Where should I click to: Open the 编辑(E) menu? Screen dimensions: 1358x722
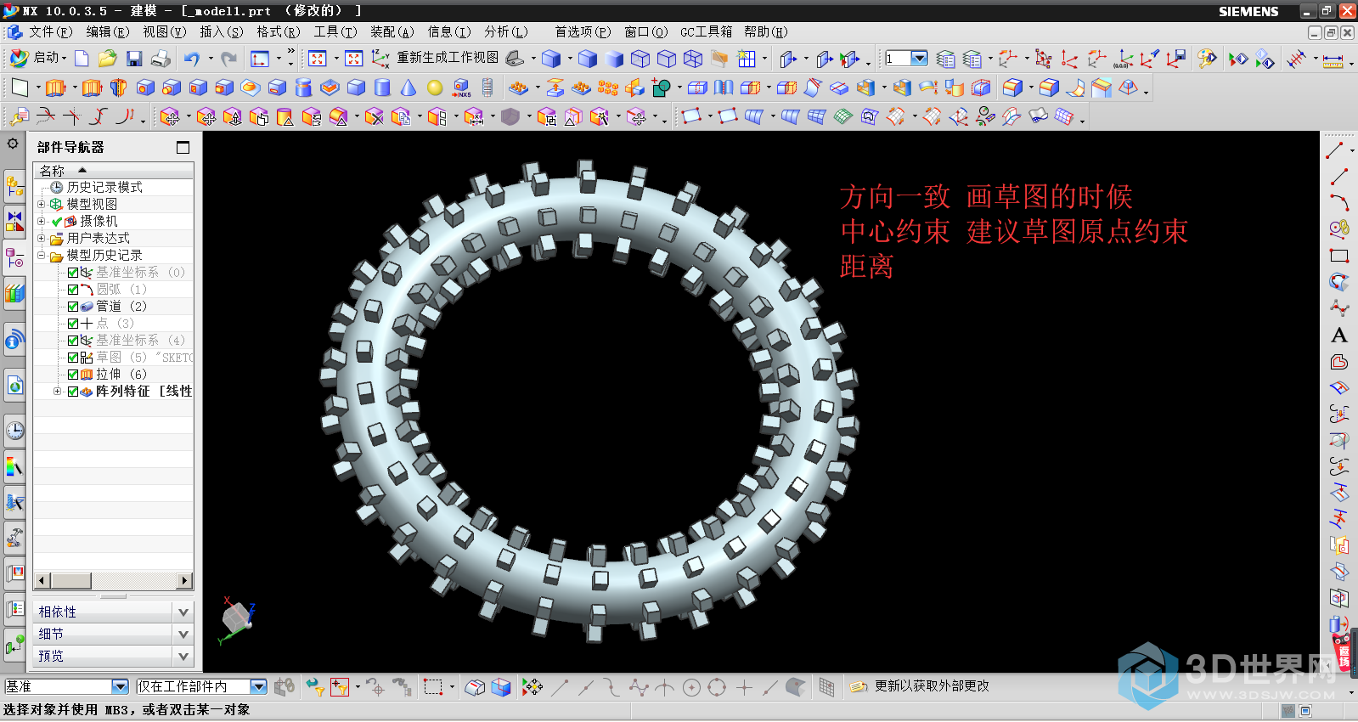(108, 31)
